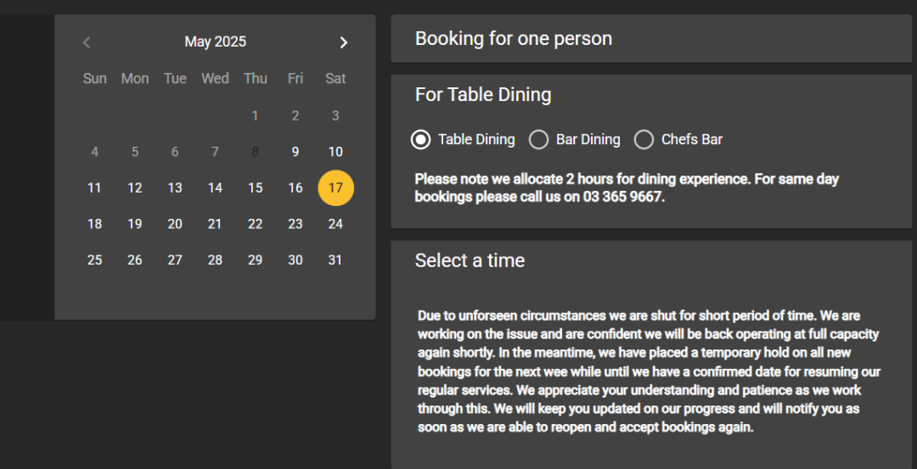Select May 28 in calendar

pyautogui.click(x=215, y=260)
